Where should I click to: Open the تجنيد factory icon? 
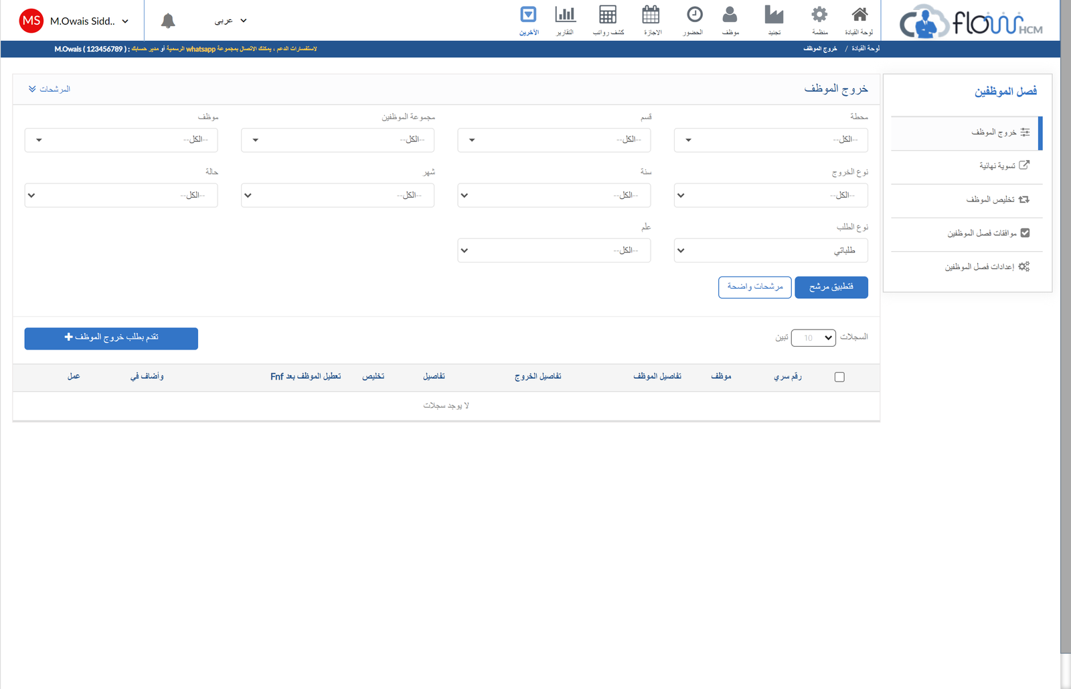coord(774,15)
